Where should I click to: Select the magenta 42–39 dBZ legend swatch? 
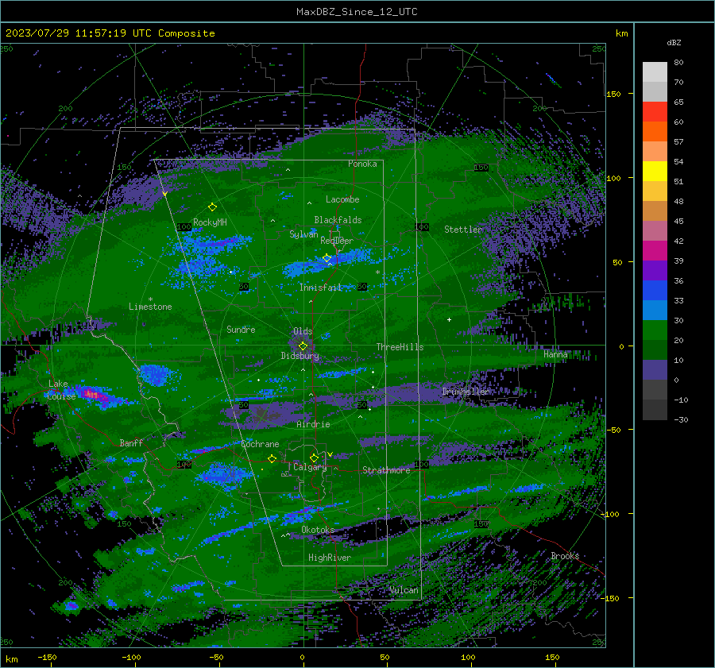(x=655, y=251)
